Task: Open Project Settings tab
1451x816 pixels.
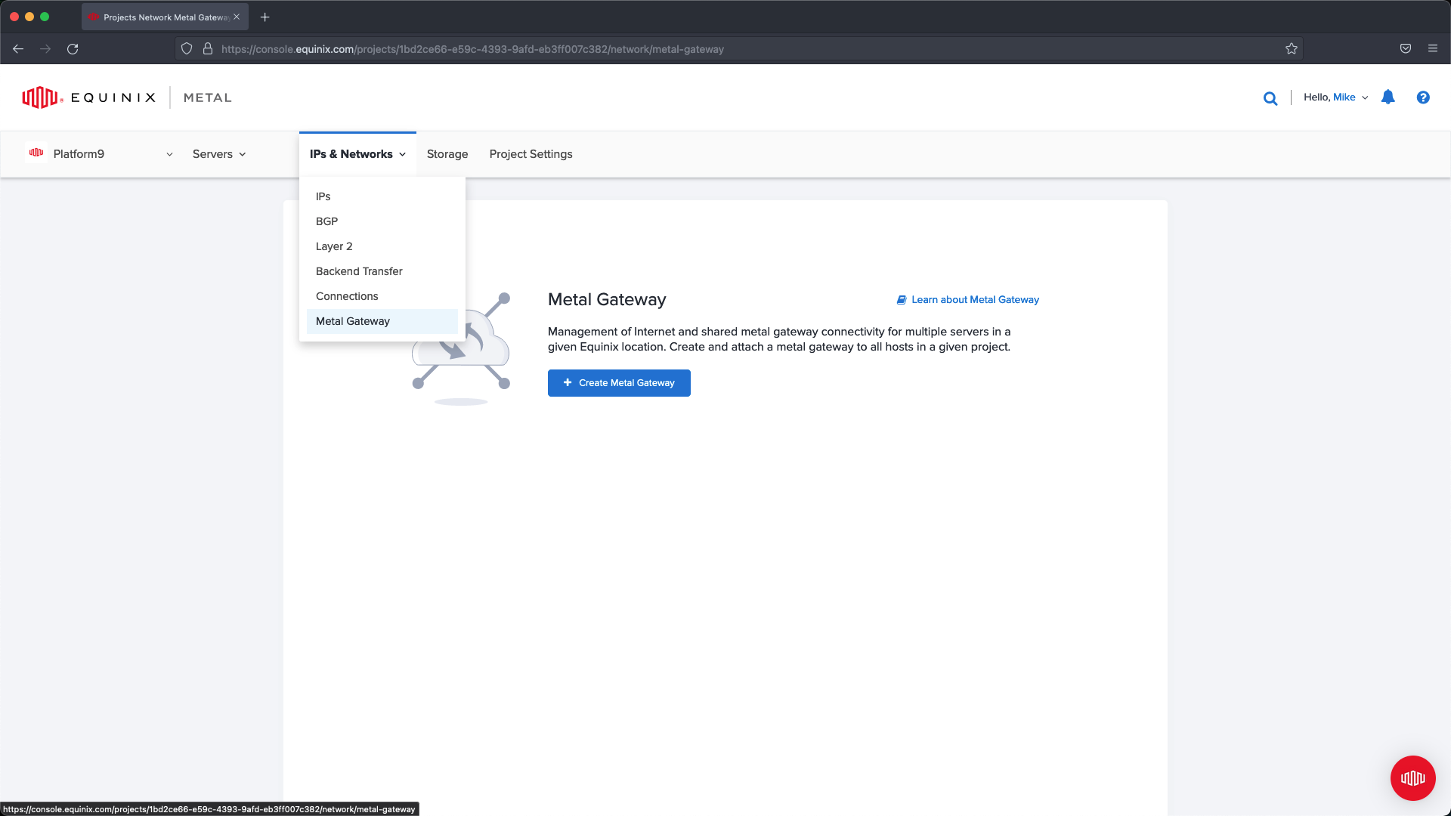Action: click(x=531, y=154)
